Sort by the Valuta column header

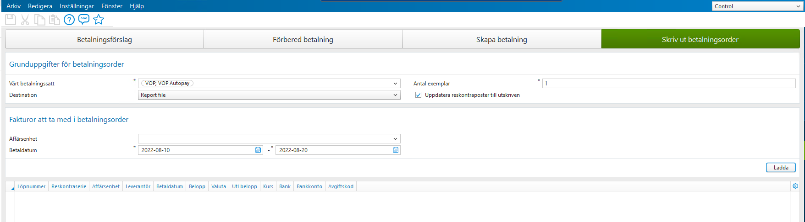click(219, 186)
